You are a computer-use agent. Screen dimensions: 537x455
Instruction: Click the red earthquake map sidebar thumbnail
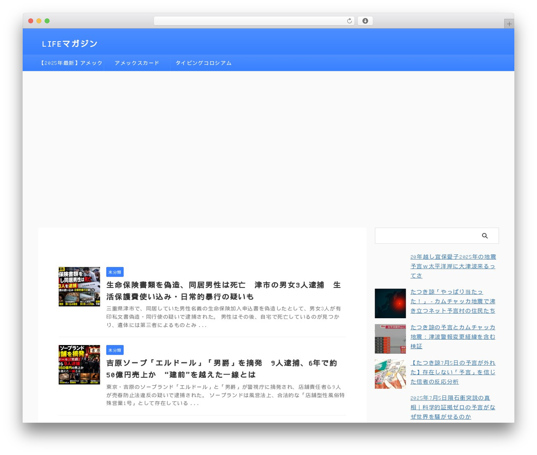(x=390, y=303)
